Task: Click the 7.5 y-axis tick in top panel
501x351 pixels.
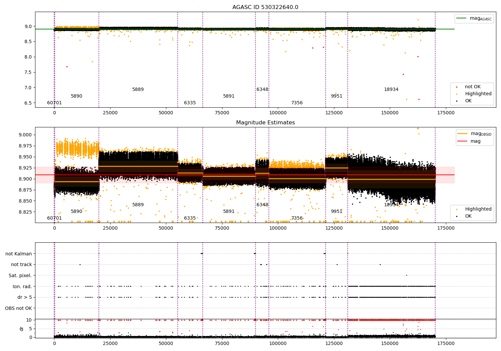Action: click(28, 73)
